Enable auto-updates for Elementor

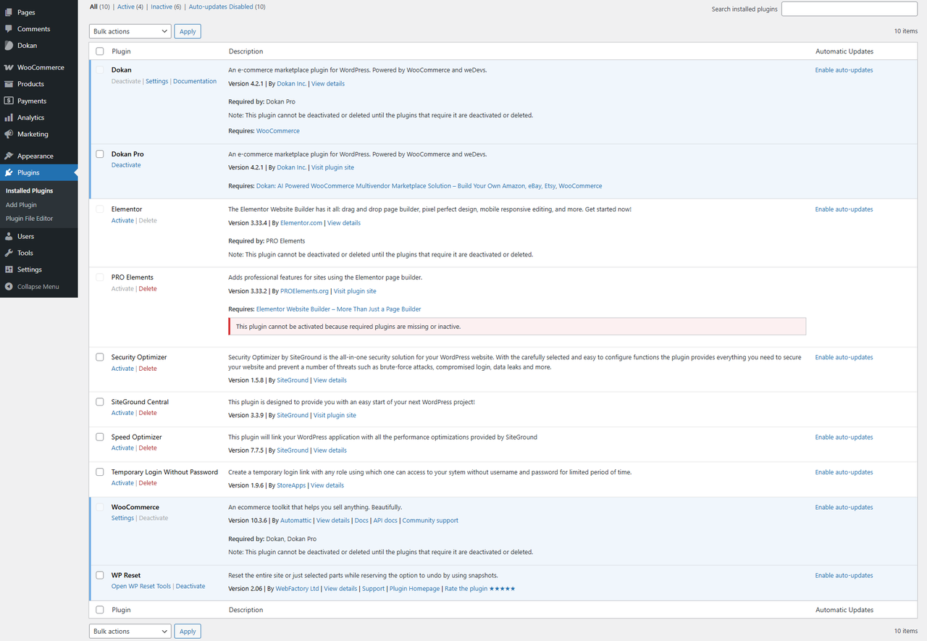pyautogui.click(x=844, y=209)
